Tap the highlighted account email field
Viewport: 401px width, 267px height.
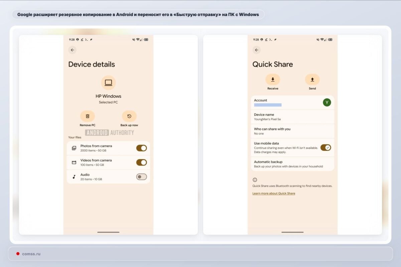point(268,105)
